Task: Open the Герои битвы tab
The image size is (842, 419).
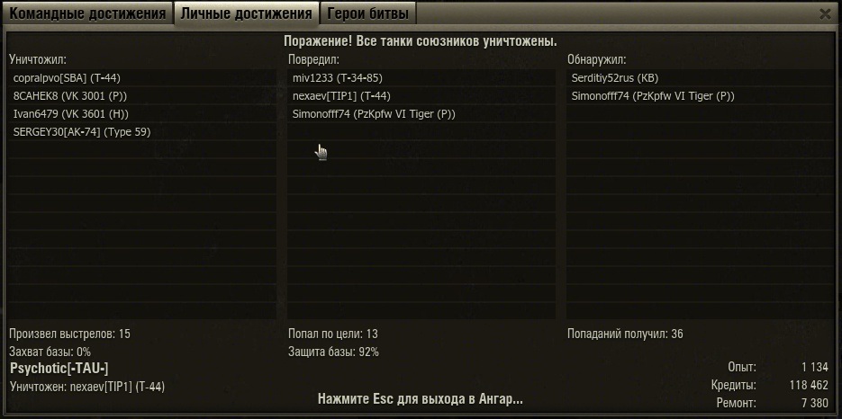Action: [367, 13]
